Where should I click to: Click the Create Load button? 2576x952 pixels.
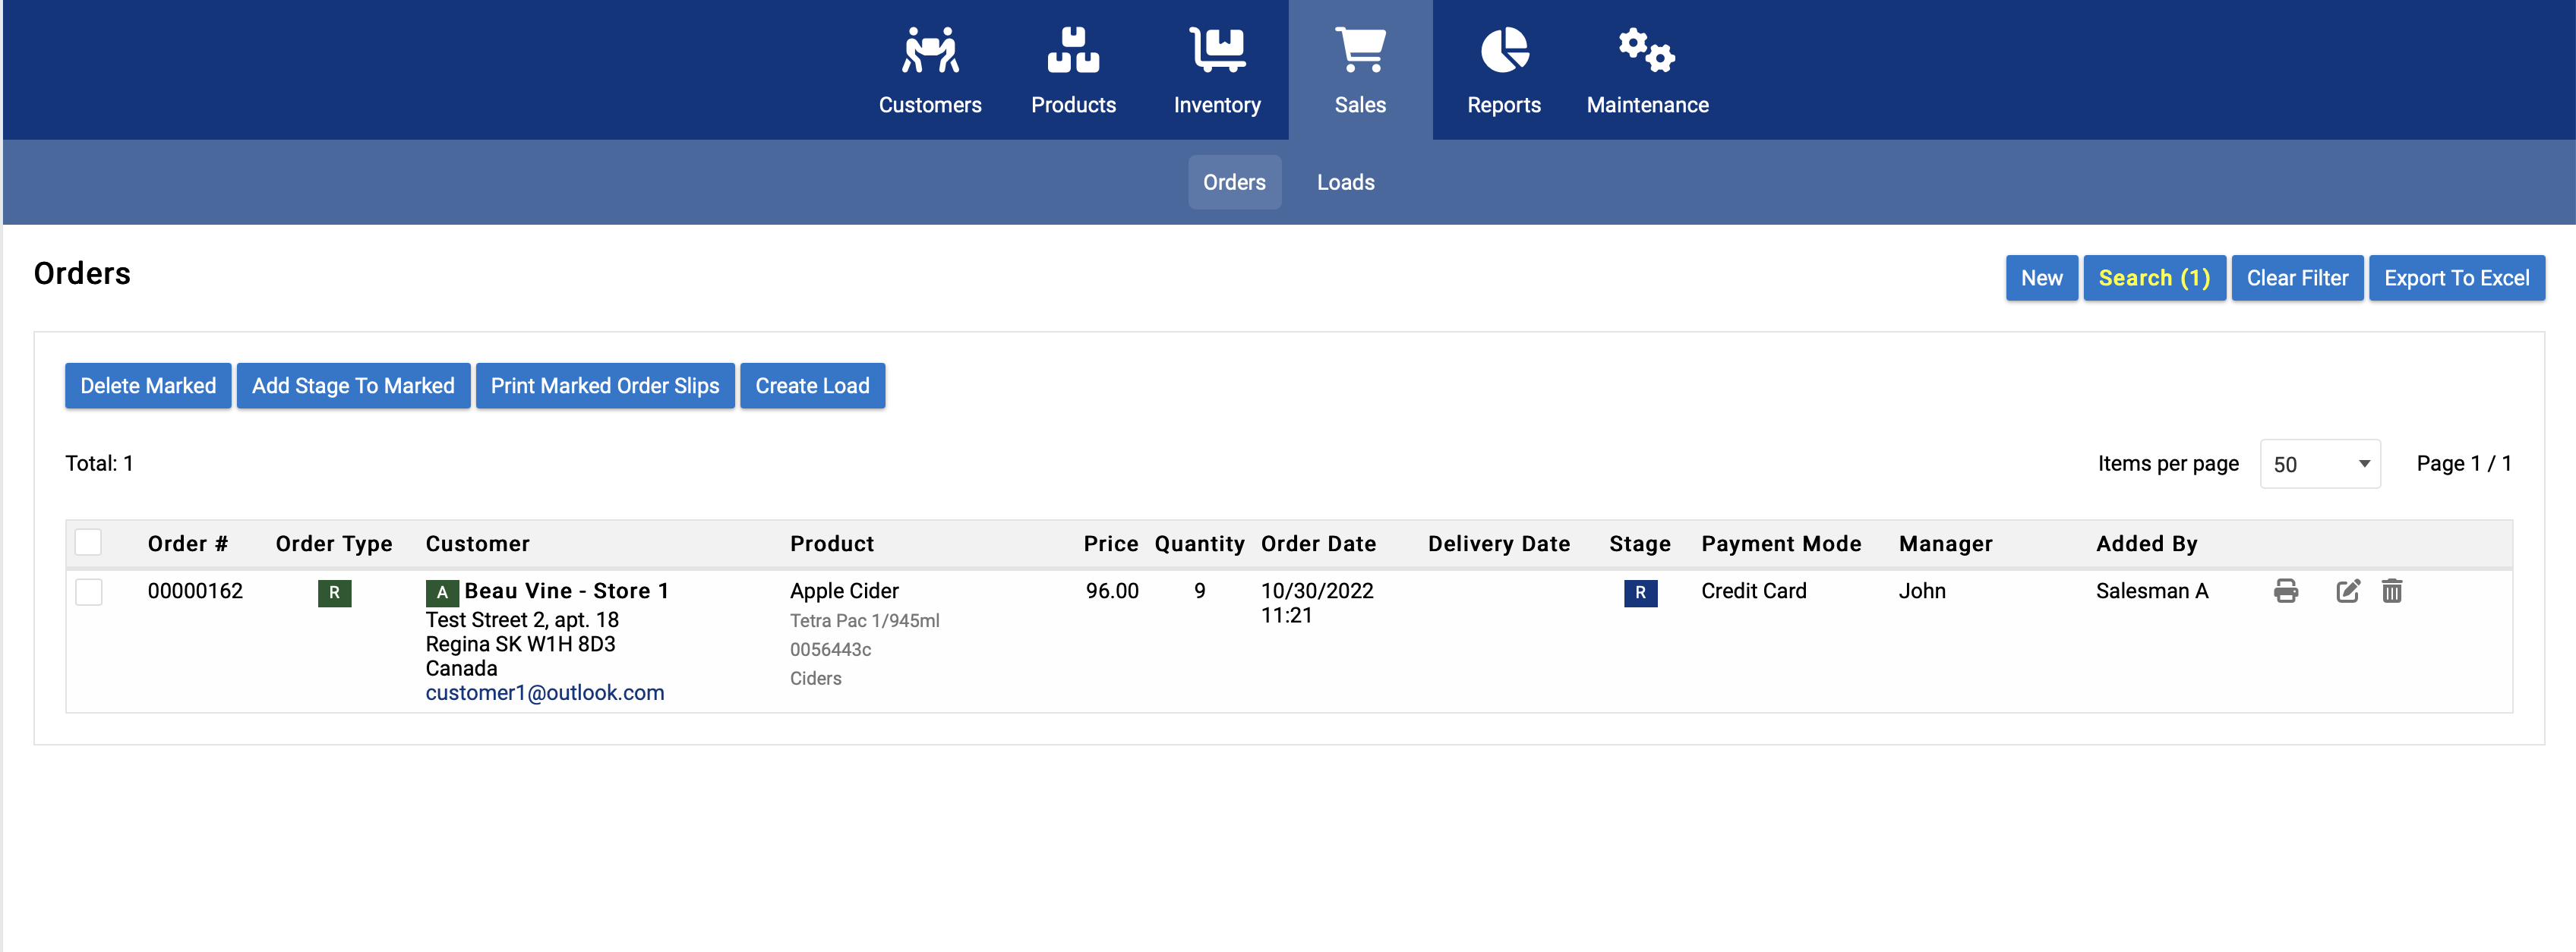[x=811, y=386]
